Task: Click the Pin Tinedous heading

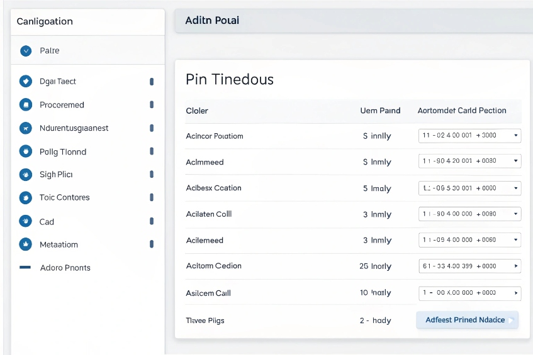Action: (230, 80)
